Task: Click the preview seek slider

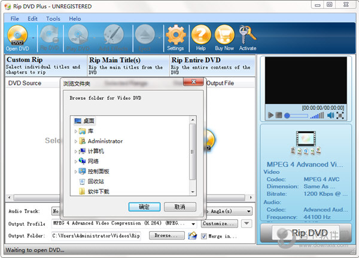Action: (x=296, y=116)
